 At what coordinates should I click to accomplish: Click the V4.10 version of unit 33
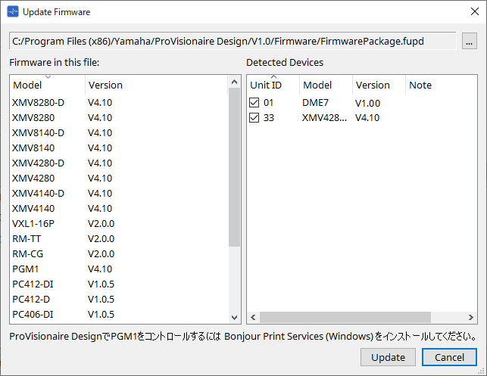(x=367, y=117)
